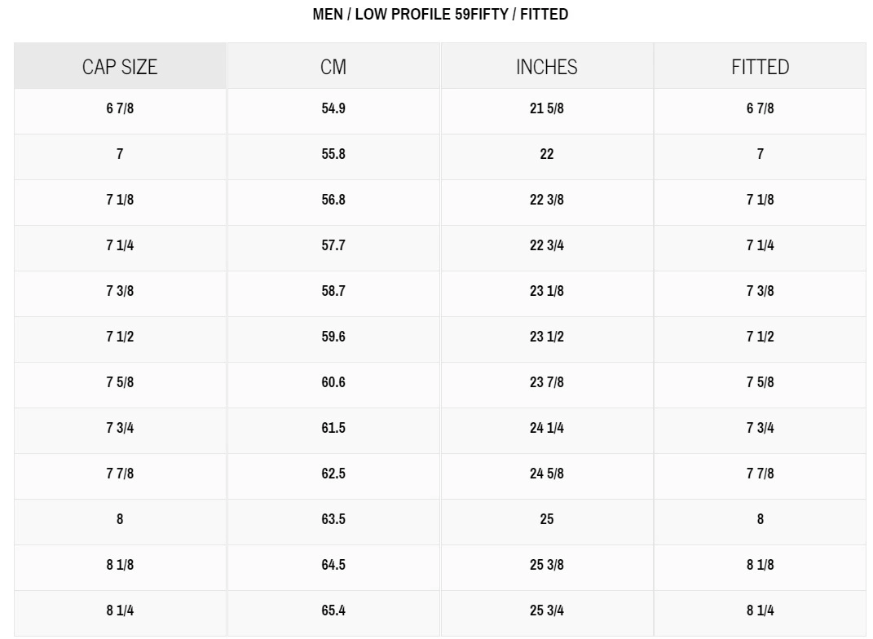Viewport: 873px width, 639px height.
Task: Click the CAP SIZE column header
Action: (x=120, y=67)
